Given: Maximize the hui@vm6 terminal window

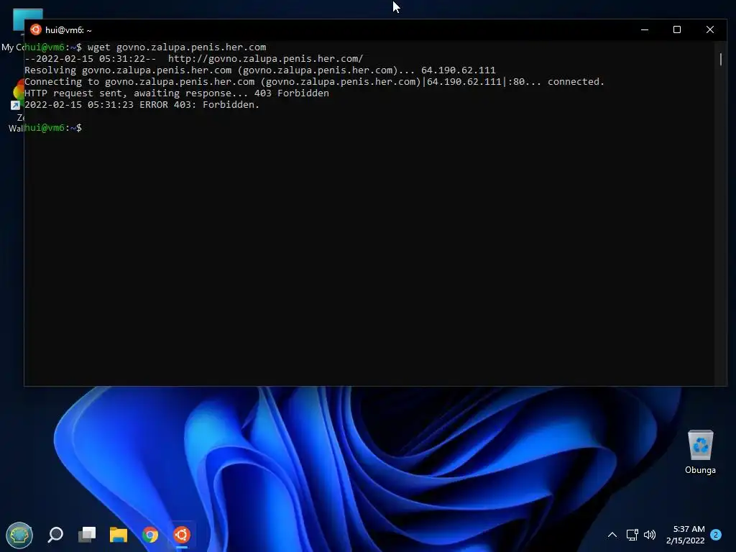Looking at the screenshot, I should [677, 29].
